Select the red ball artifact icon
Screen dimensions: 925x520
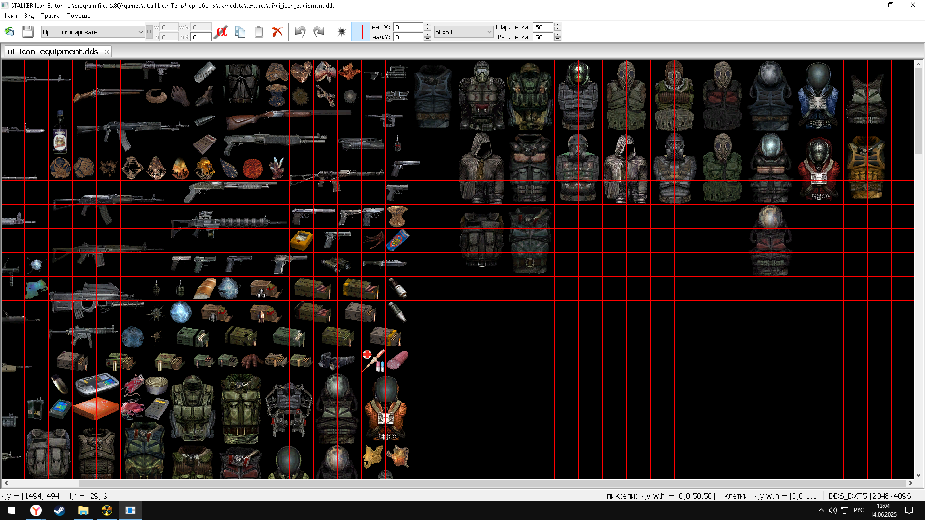pyautogui.click(x=252, y=169)
